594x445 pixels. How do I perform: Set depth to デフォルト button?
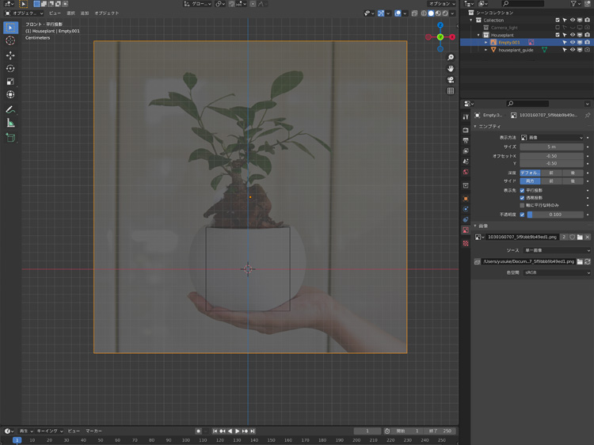(529, 173)
